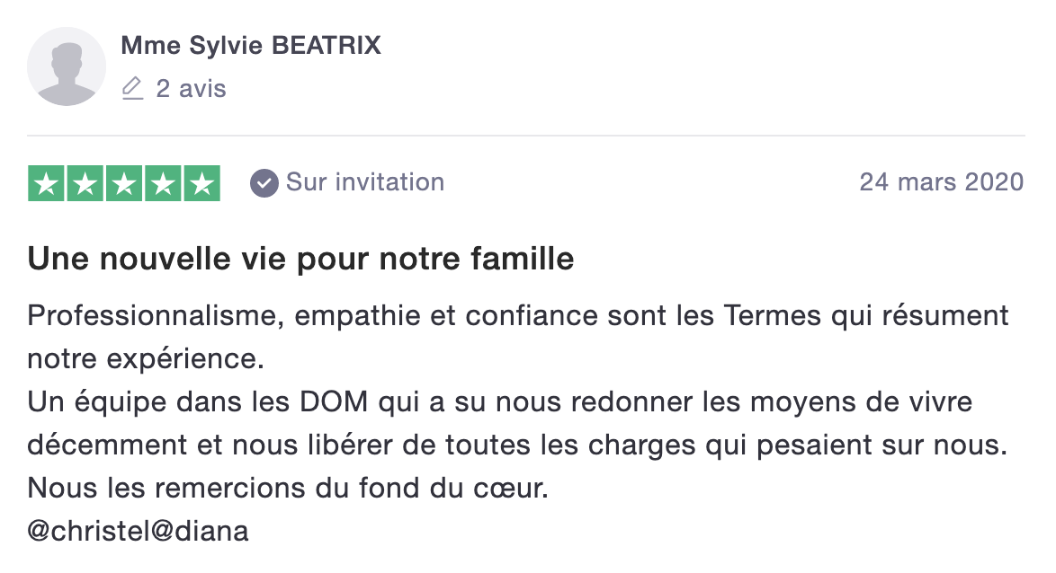This screenshot has height=573, width=1056.
Task: Click the reviewer name Mme Sylvie BEATRIX
Action: (x=251, y=46)
